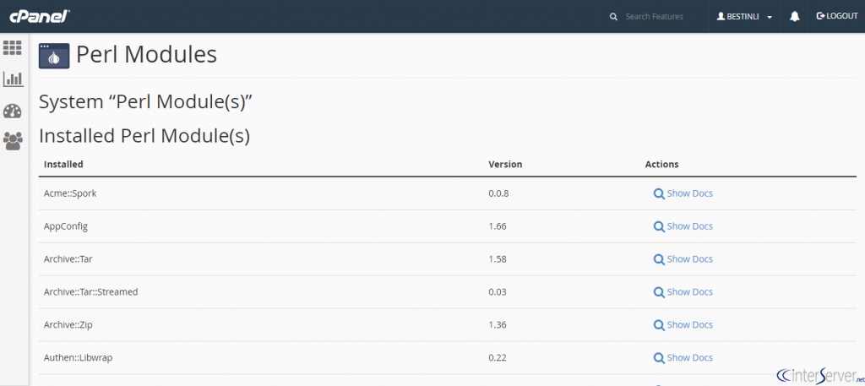Click version 0.03 cell
Screen dimensions: 865x386
click(497, 291)
